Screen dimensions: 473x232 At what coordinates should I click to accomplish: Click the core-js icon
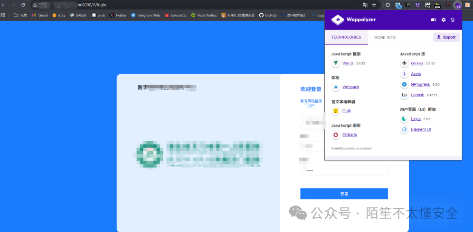tap(404, 63)
